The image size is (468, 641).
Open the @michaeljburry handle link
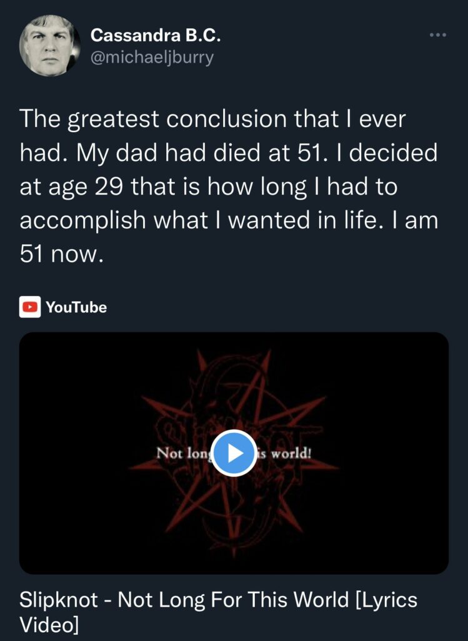[x=152, y=57]
